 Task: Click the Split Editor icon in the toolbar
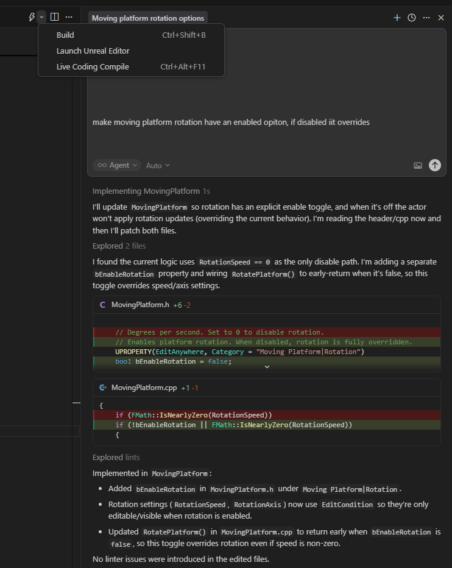coord(54,16)
